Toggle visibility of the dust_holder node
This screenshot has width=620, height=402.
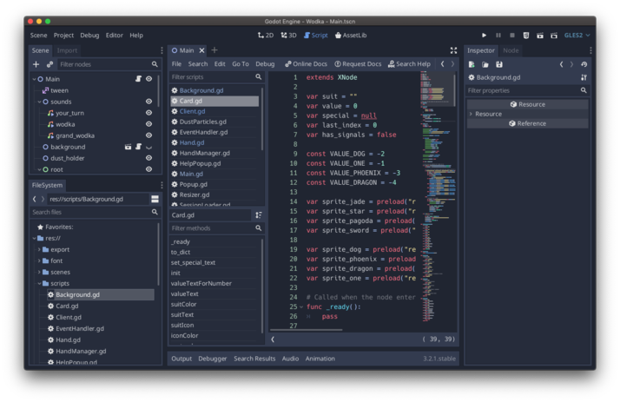[x=148, y=158]
